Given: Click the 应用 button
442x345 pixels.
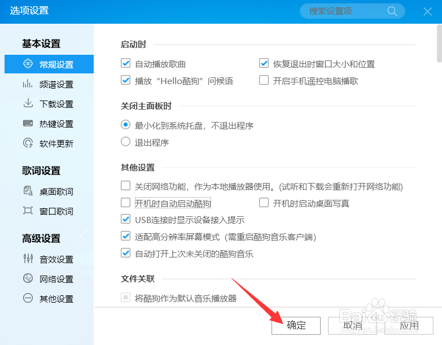Looking at the screenshot, I should click(x=409, y=326).
